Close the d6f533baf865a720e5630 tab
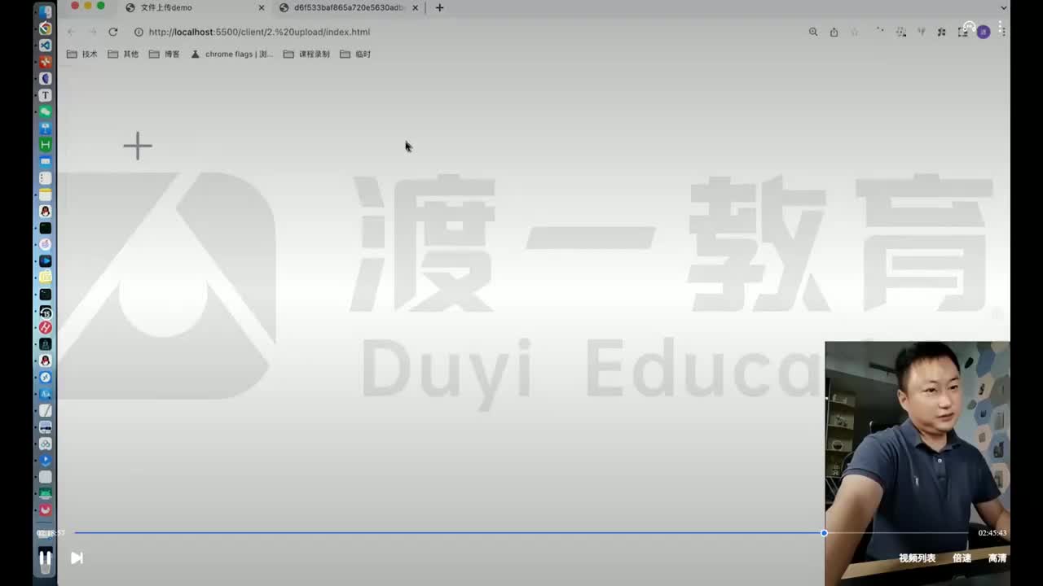 point(415,7)
